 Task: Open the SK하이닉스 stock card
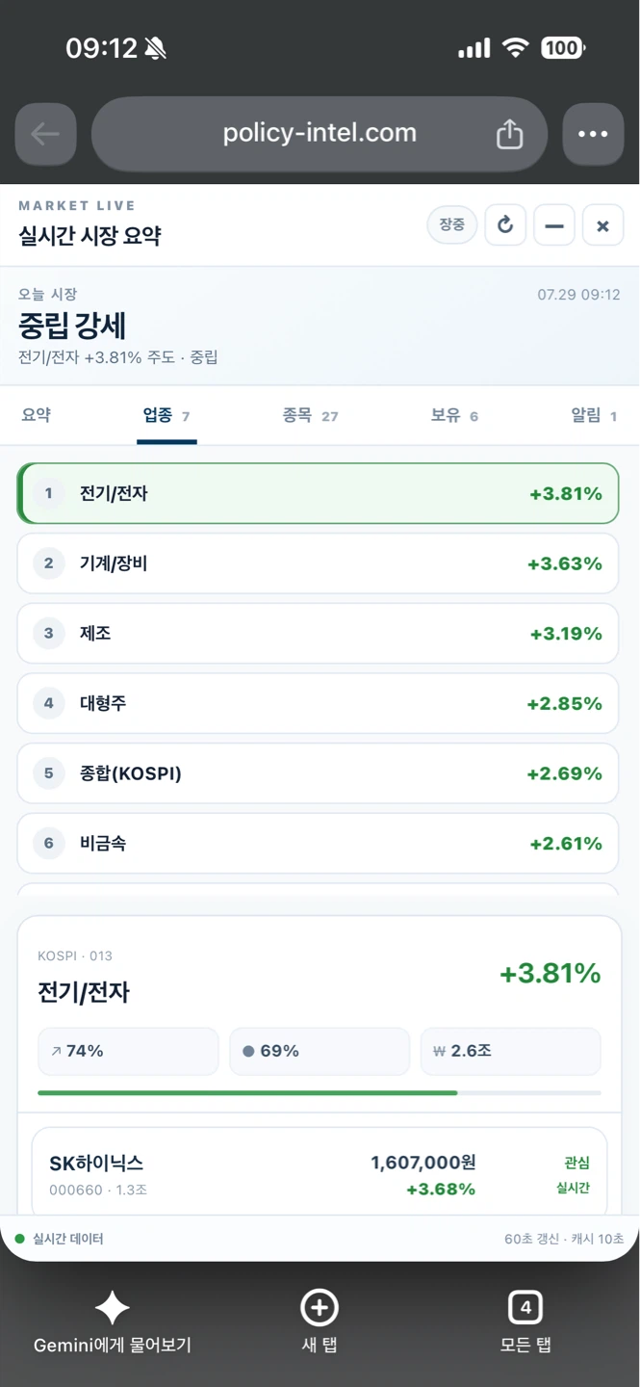(x=320, y=1173)
